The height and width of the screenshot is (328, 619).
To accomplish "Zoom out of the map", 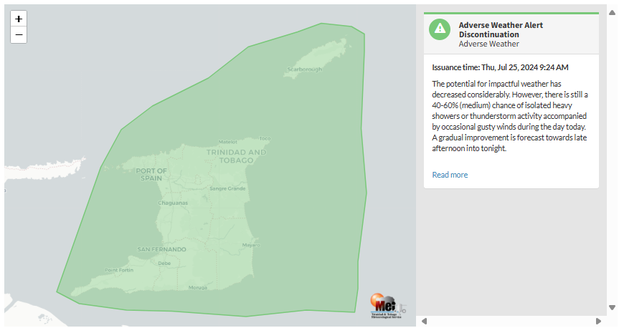I will click(x=19, y=34).
